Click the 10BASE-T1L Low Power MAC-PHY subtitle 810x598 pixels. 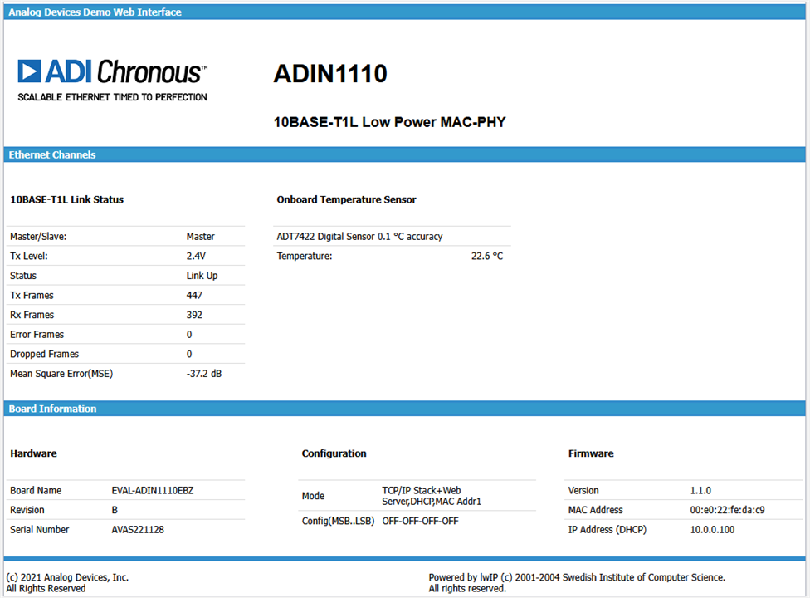coord(389,122)
